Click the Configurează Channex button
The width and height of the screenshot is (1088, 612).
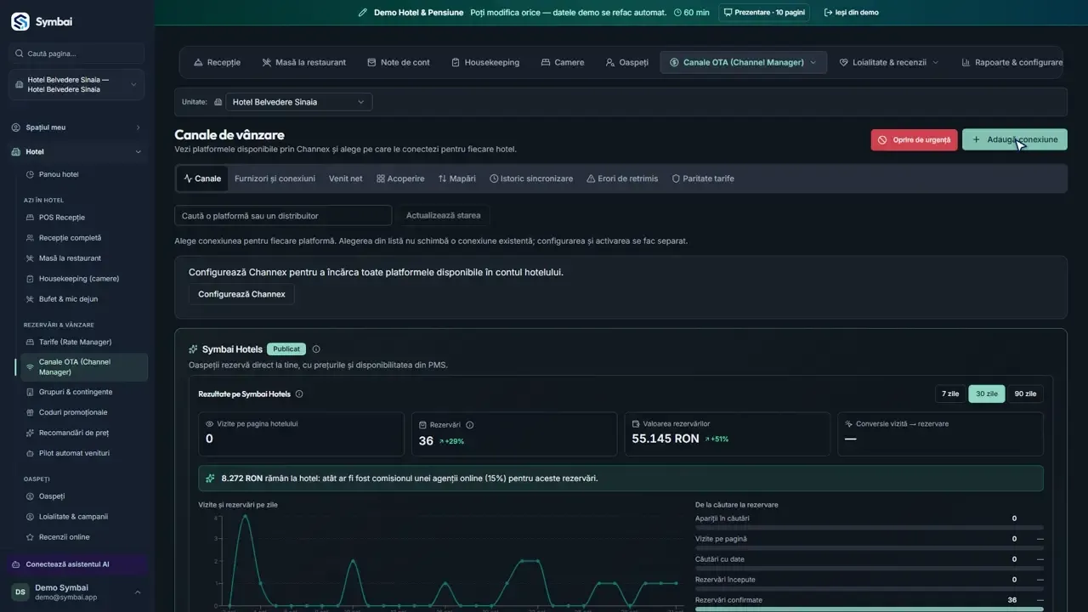tap(241, 294)
